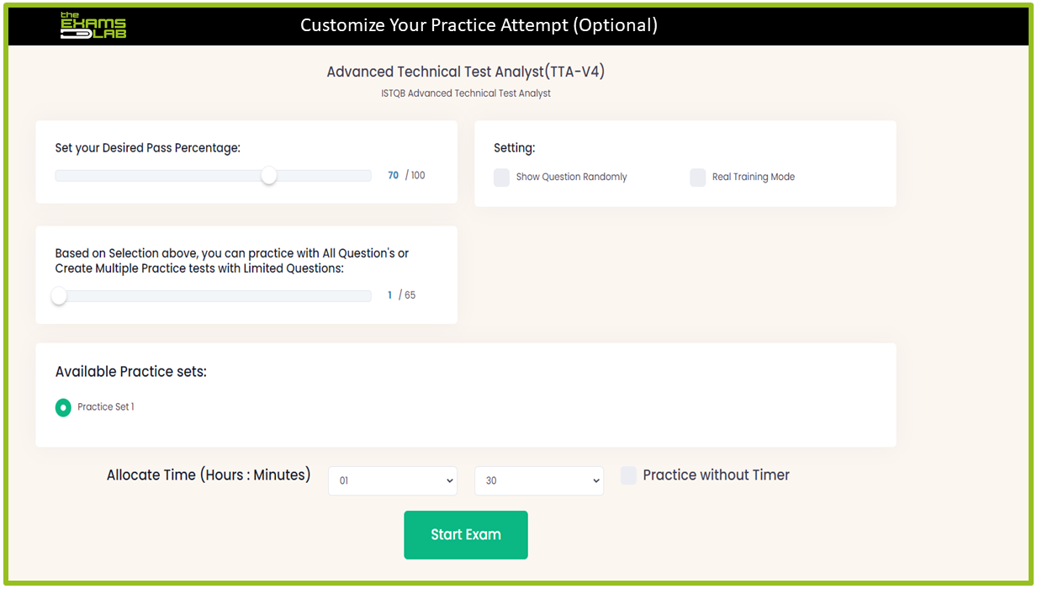The width and height of the screenshot is (1037, 589).
Task: Click the Practice Set 1 label
Action: (106, 407)
